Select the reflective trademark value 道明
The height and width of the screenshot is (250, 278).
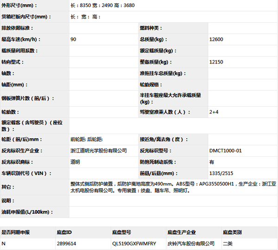pos(75,162)
